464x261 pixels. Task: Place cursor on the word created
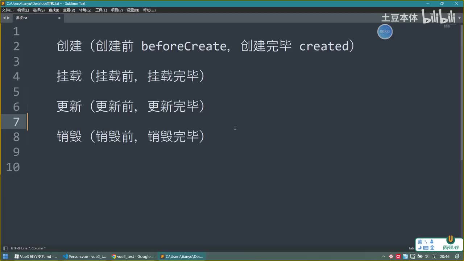324,46
